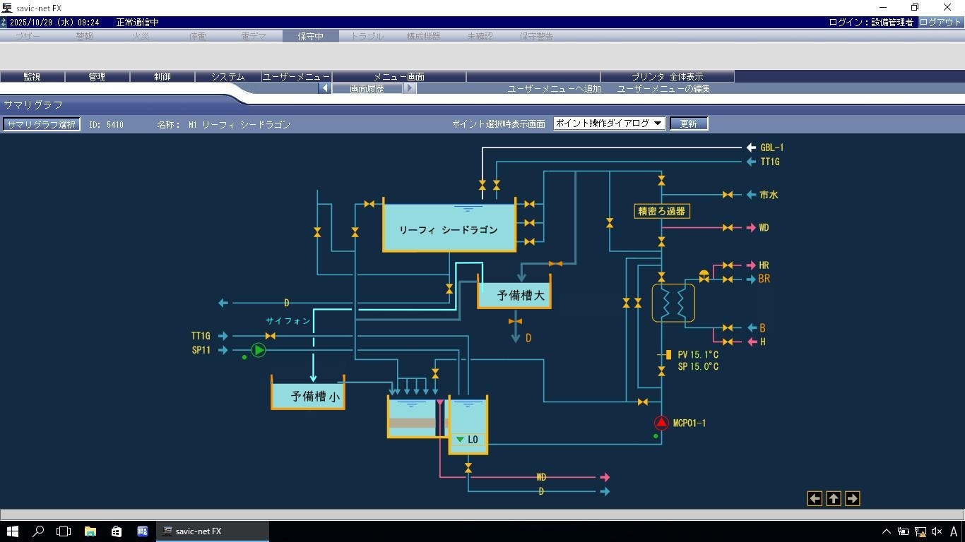Go back in 画面履歴 with left arrow

coord(324,89)
